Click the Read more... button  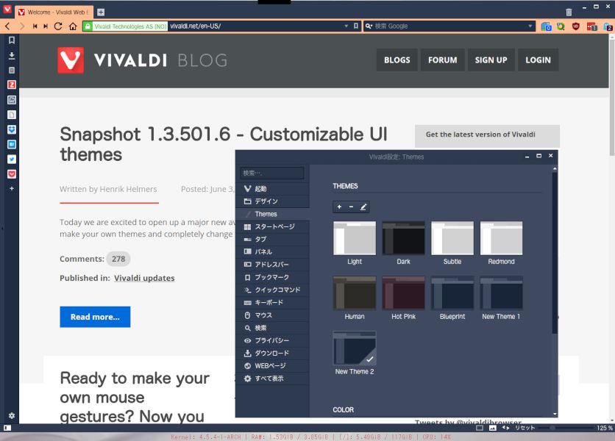95,317
